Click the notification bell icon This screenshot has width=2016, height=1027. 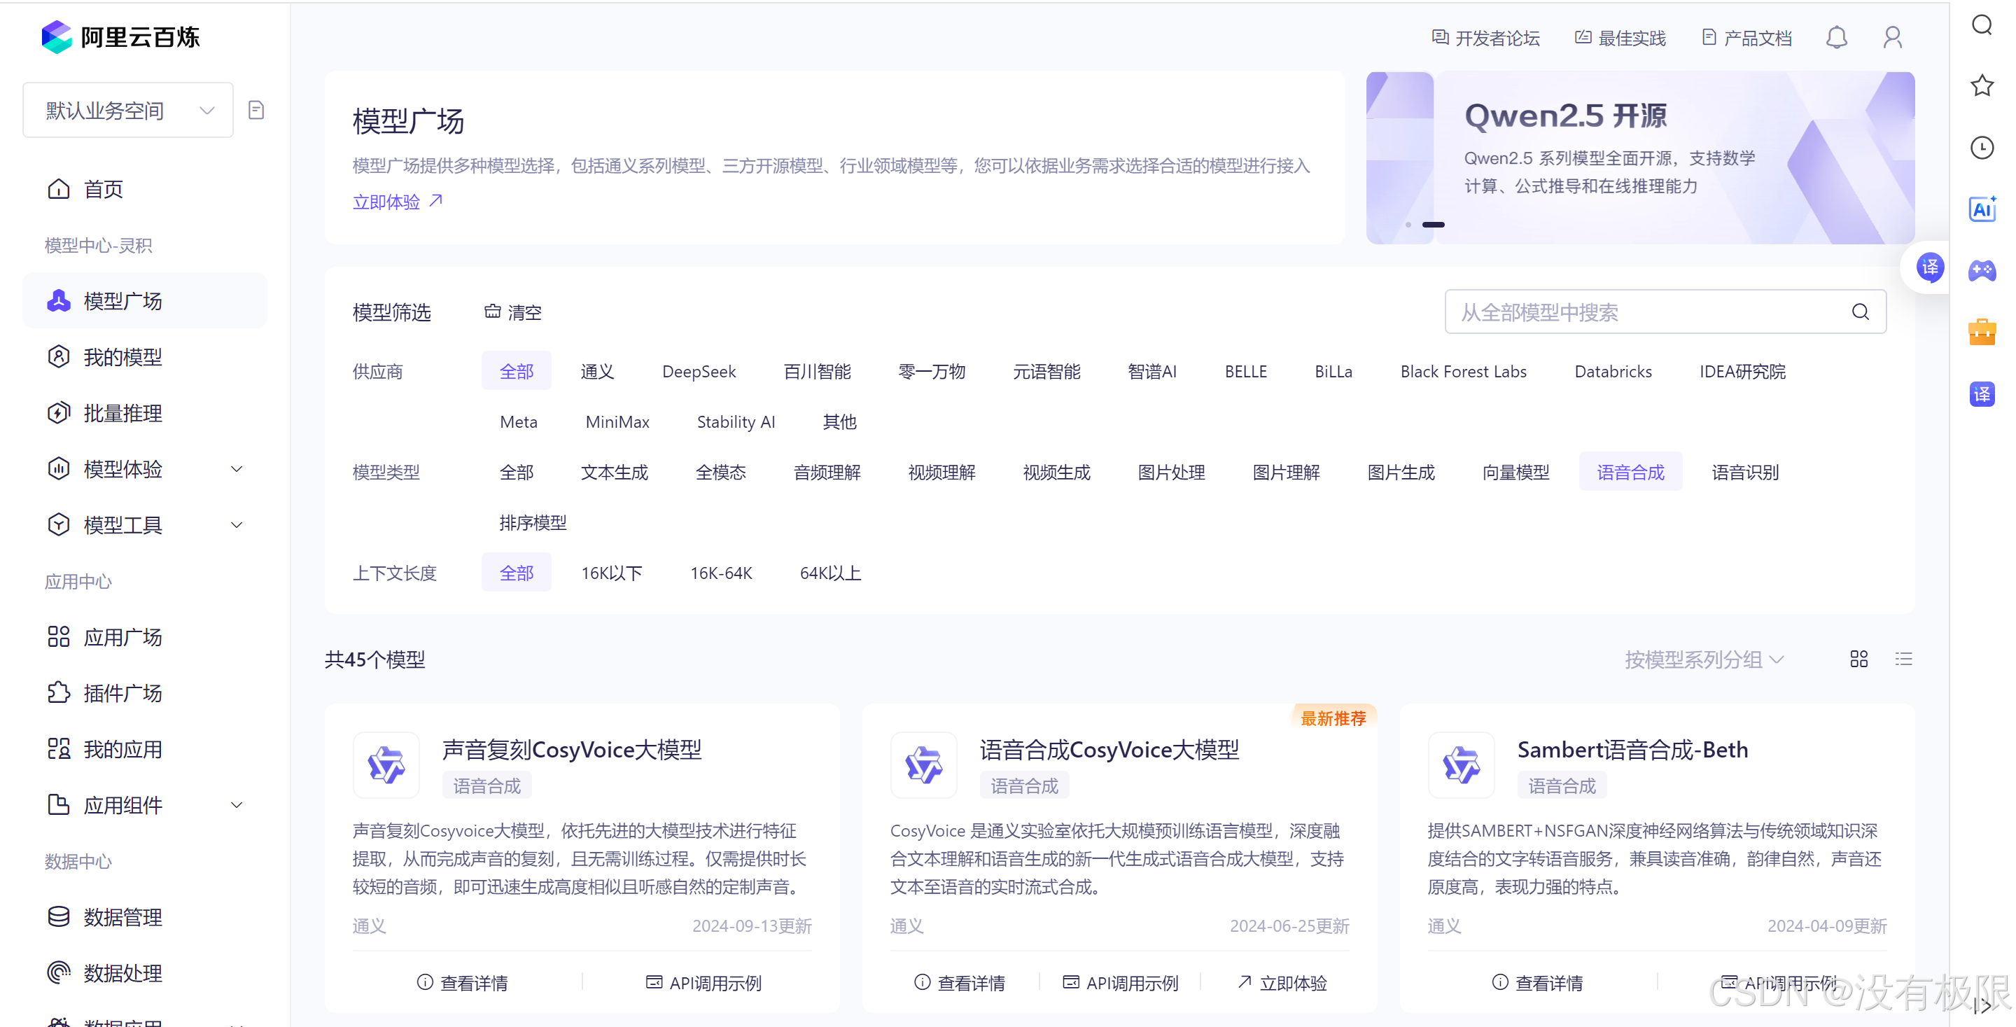click(x=1836, y=38)
